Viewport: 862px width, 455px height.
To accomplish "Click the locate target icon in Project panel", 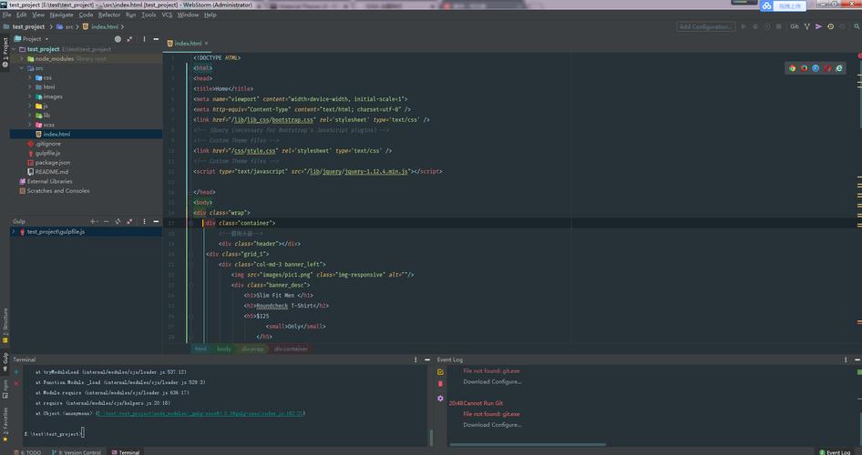I will tap(118, 39).
